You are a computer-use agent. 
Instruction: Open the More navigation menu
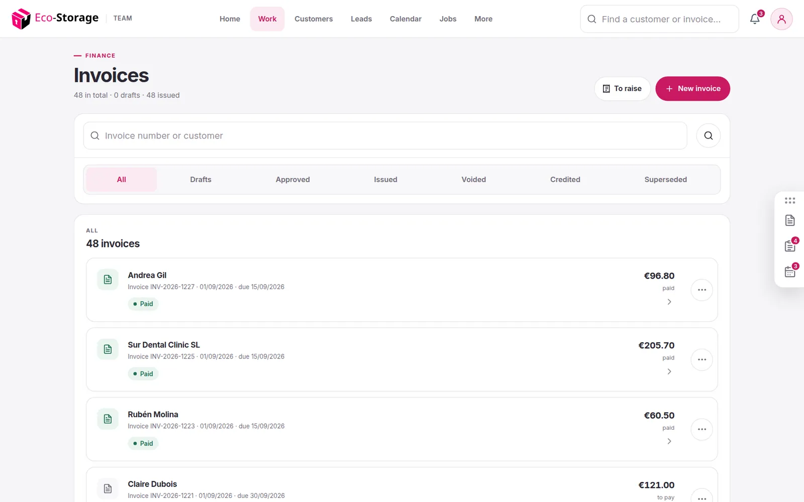(x=483, y=19)
